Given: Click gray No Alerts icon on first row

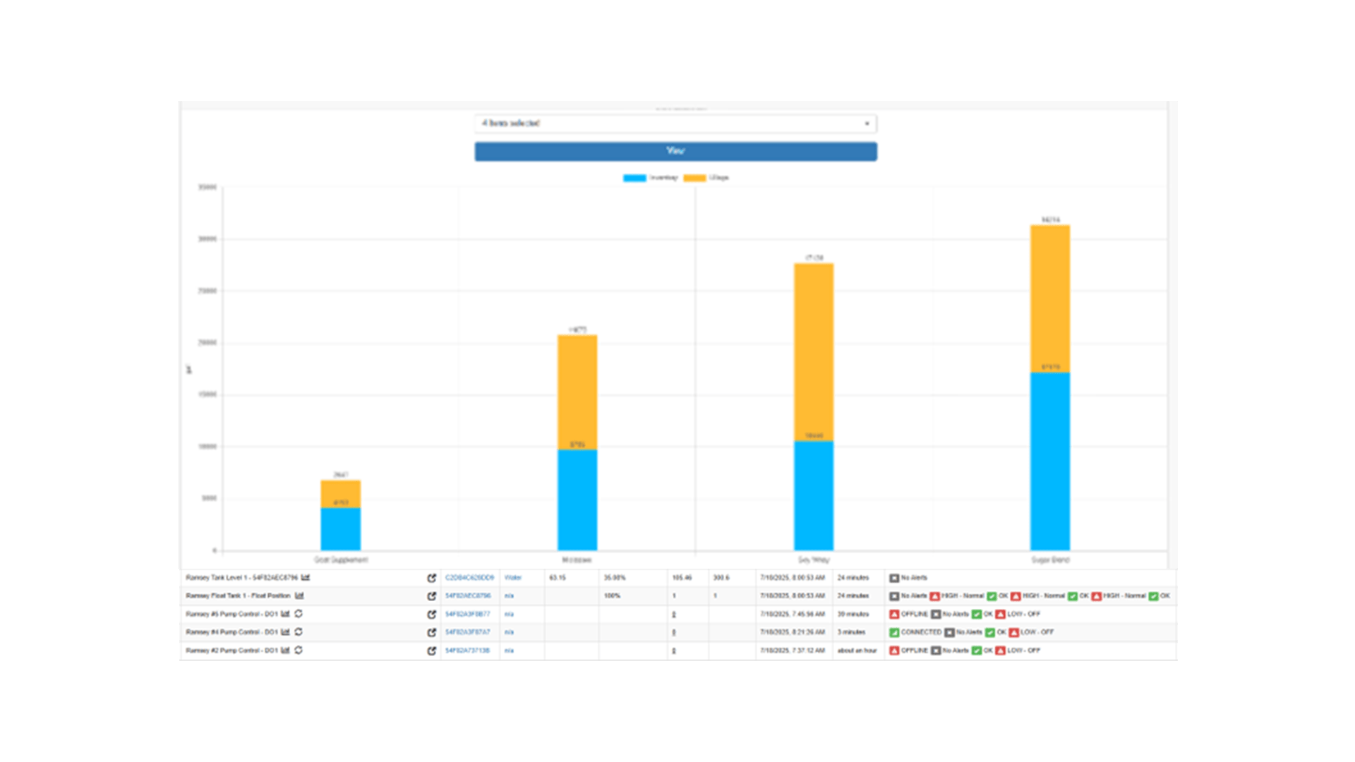Looking at the screenshot, I should point(894,578).
